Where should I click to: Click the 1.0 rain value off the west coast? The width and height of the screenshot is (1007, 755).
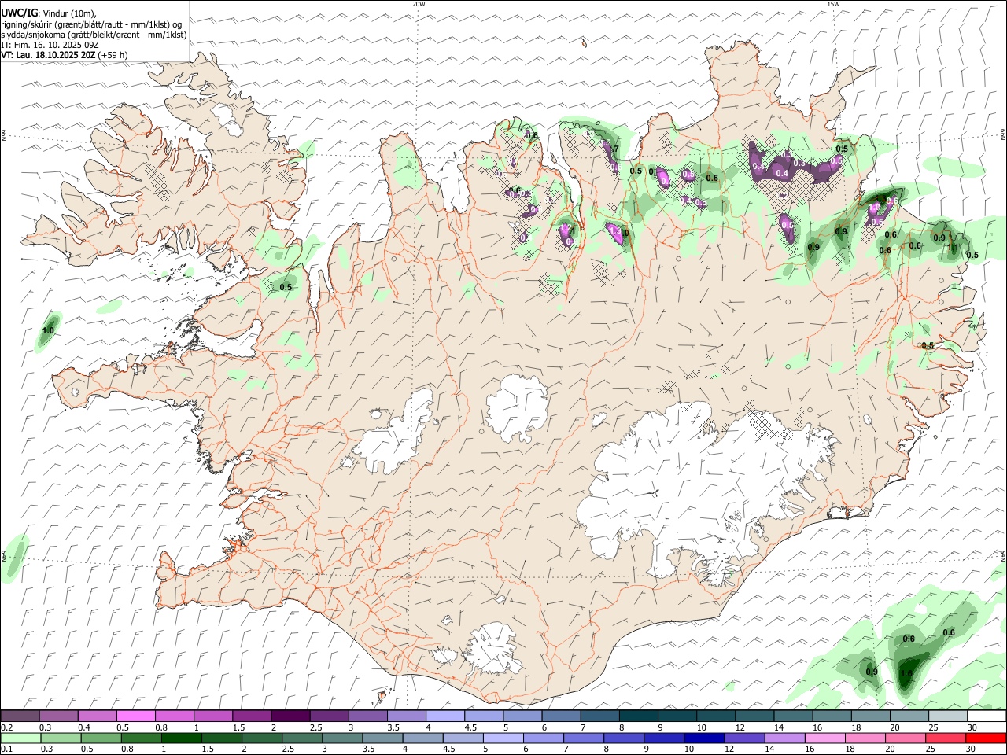click(x=48, y=330)
